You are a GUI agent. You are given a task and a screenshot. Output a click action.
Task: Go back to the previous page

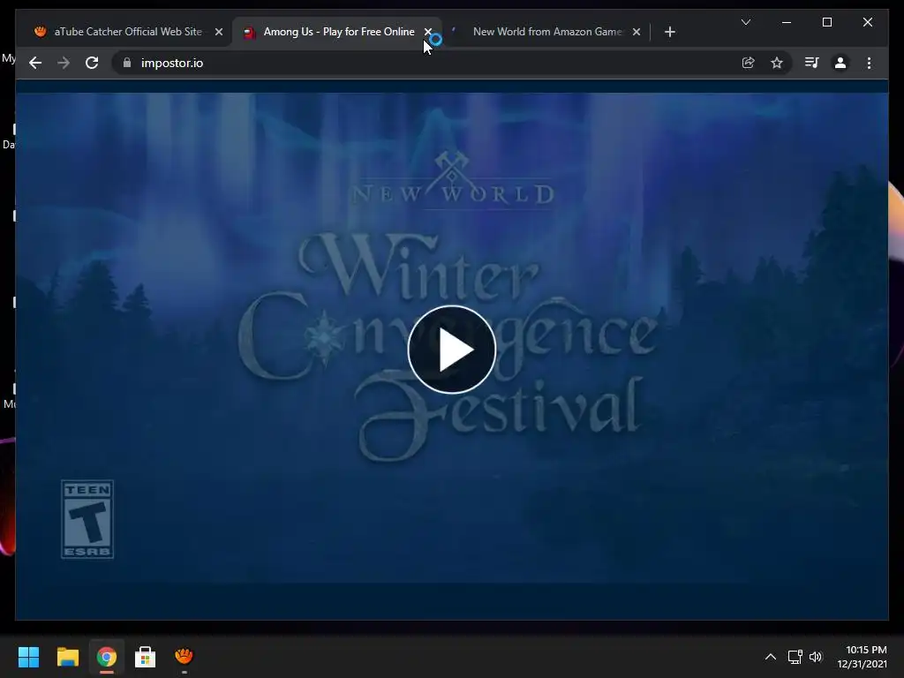click(x=35, y=63)
